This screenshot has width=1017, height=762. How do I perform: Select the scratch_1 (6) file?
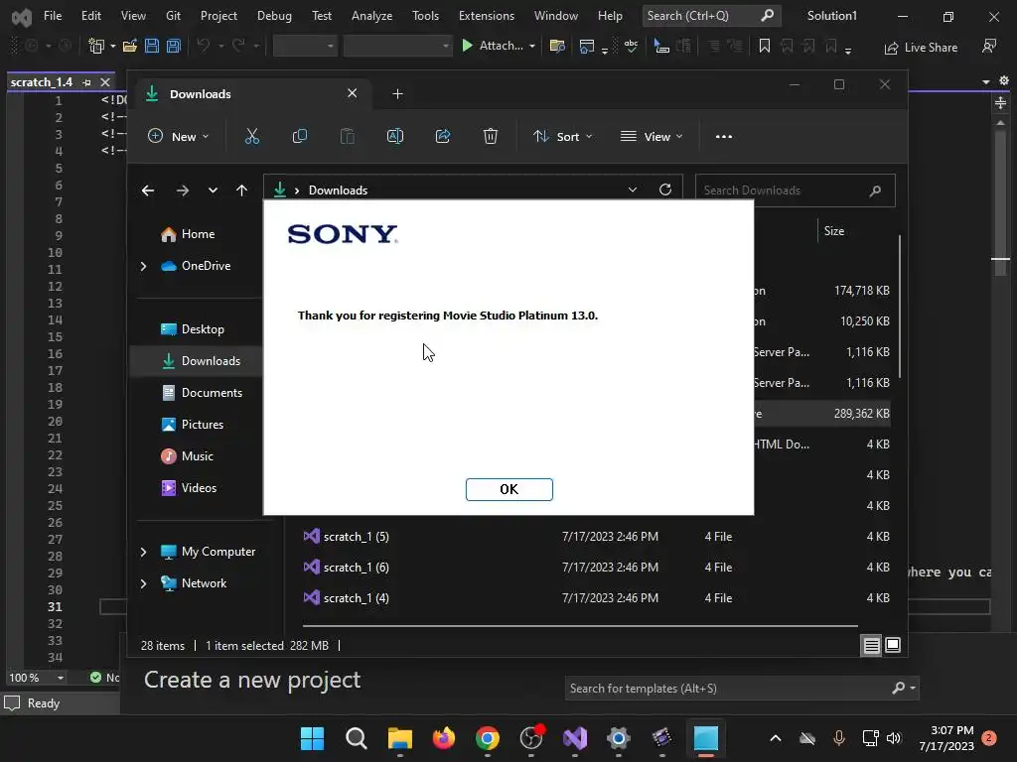pos(597,567)
